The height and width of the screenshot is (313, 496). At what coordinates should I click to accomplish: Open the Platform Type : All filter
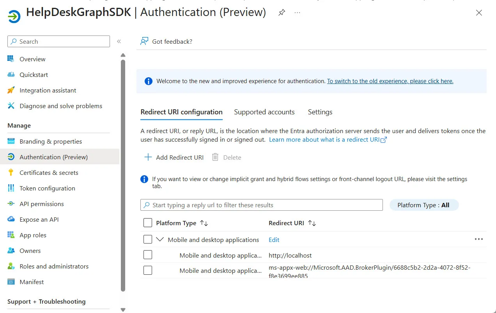[x=424, y=205]
